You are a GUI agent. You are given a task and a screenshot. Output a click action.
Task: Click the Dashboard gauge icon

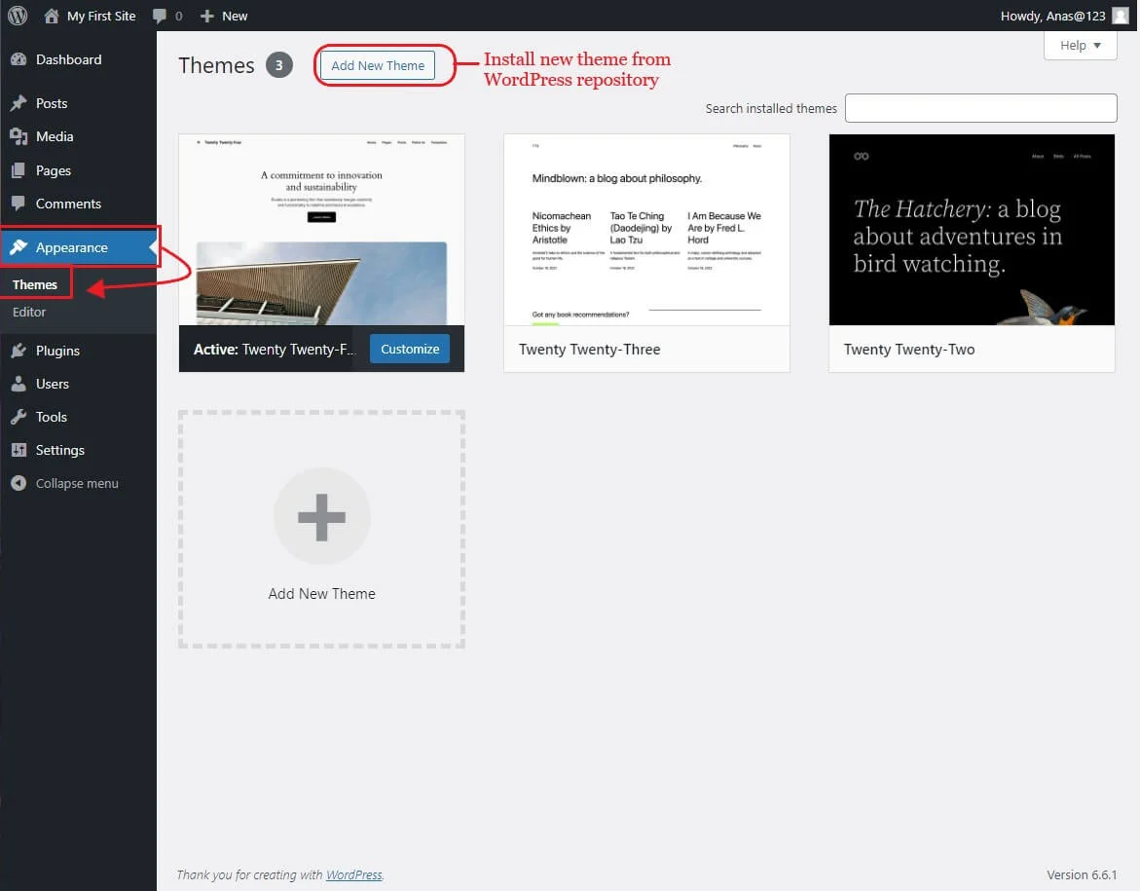coord(18,59)
